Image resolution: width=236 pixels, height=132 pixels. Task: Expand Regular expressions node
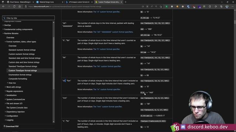coord(5,91)
